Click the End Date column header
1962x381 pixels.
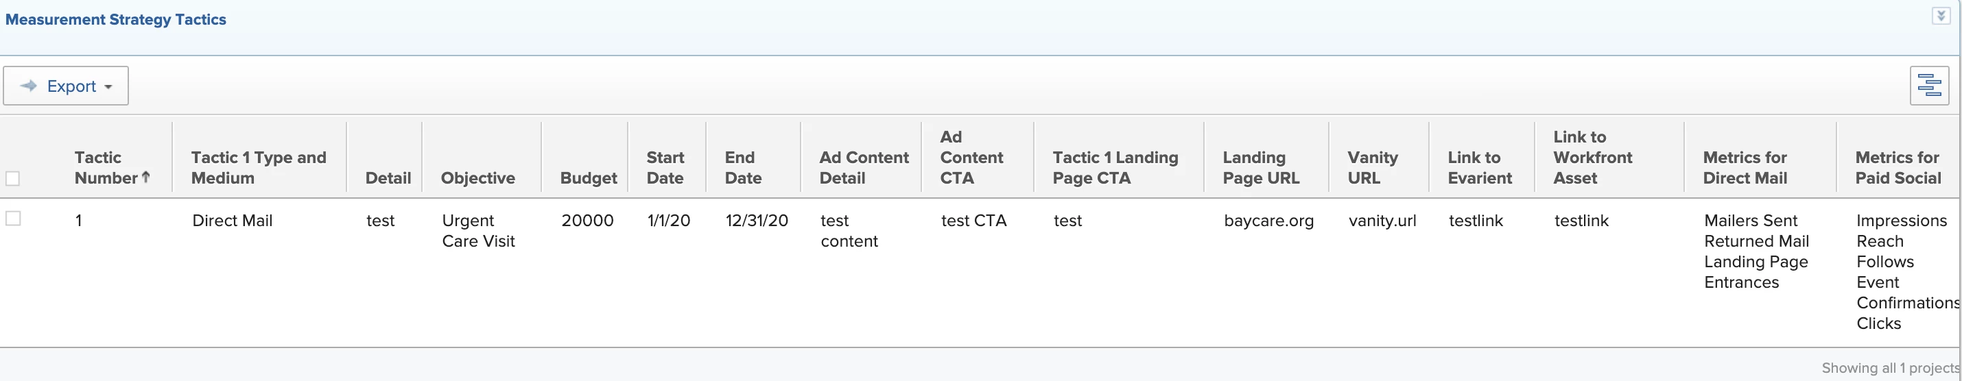pyautogui.click(x=742, y=167)
